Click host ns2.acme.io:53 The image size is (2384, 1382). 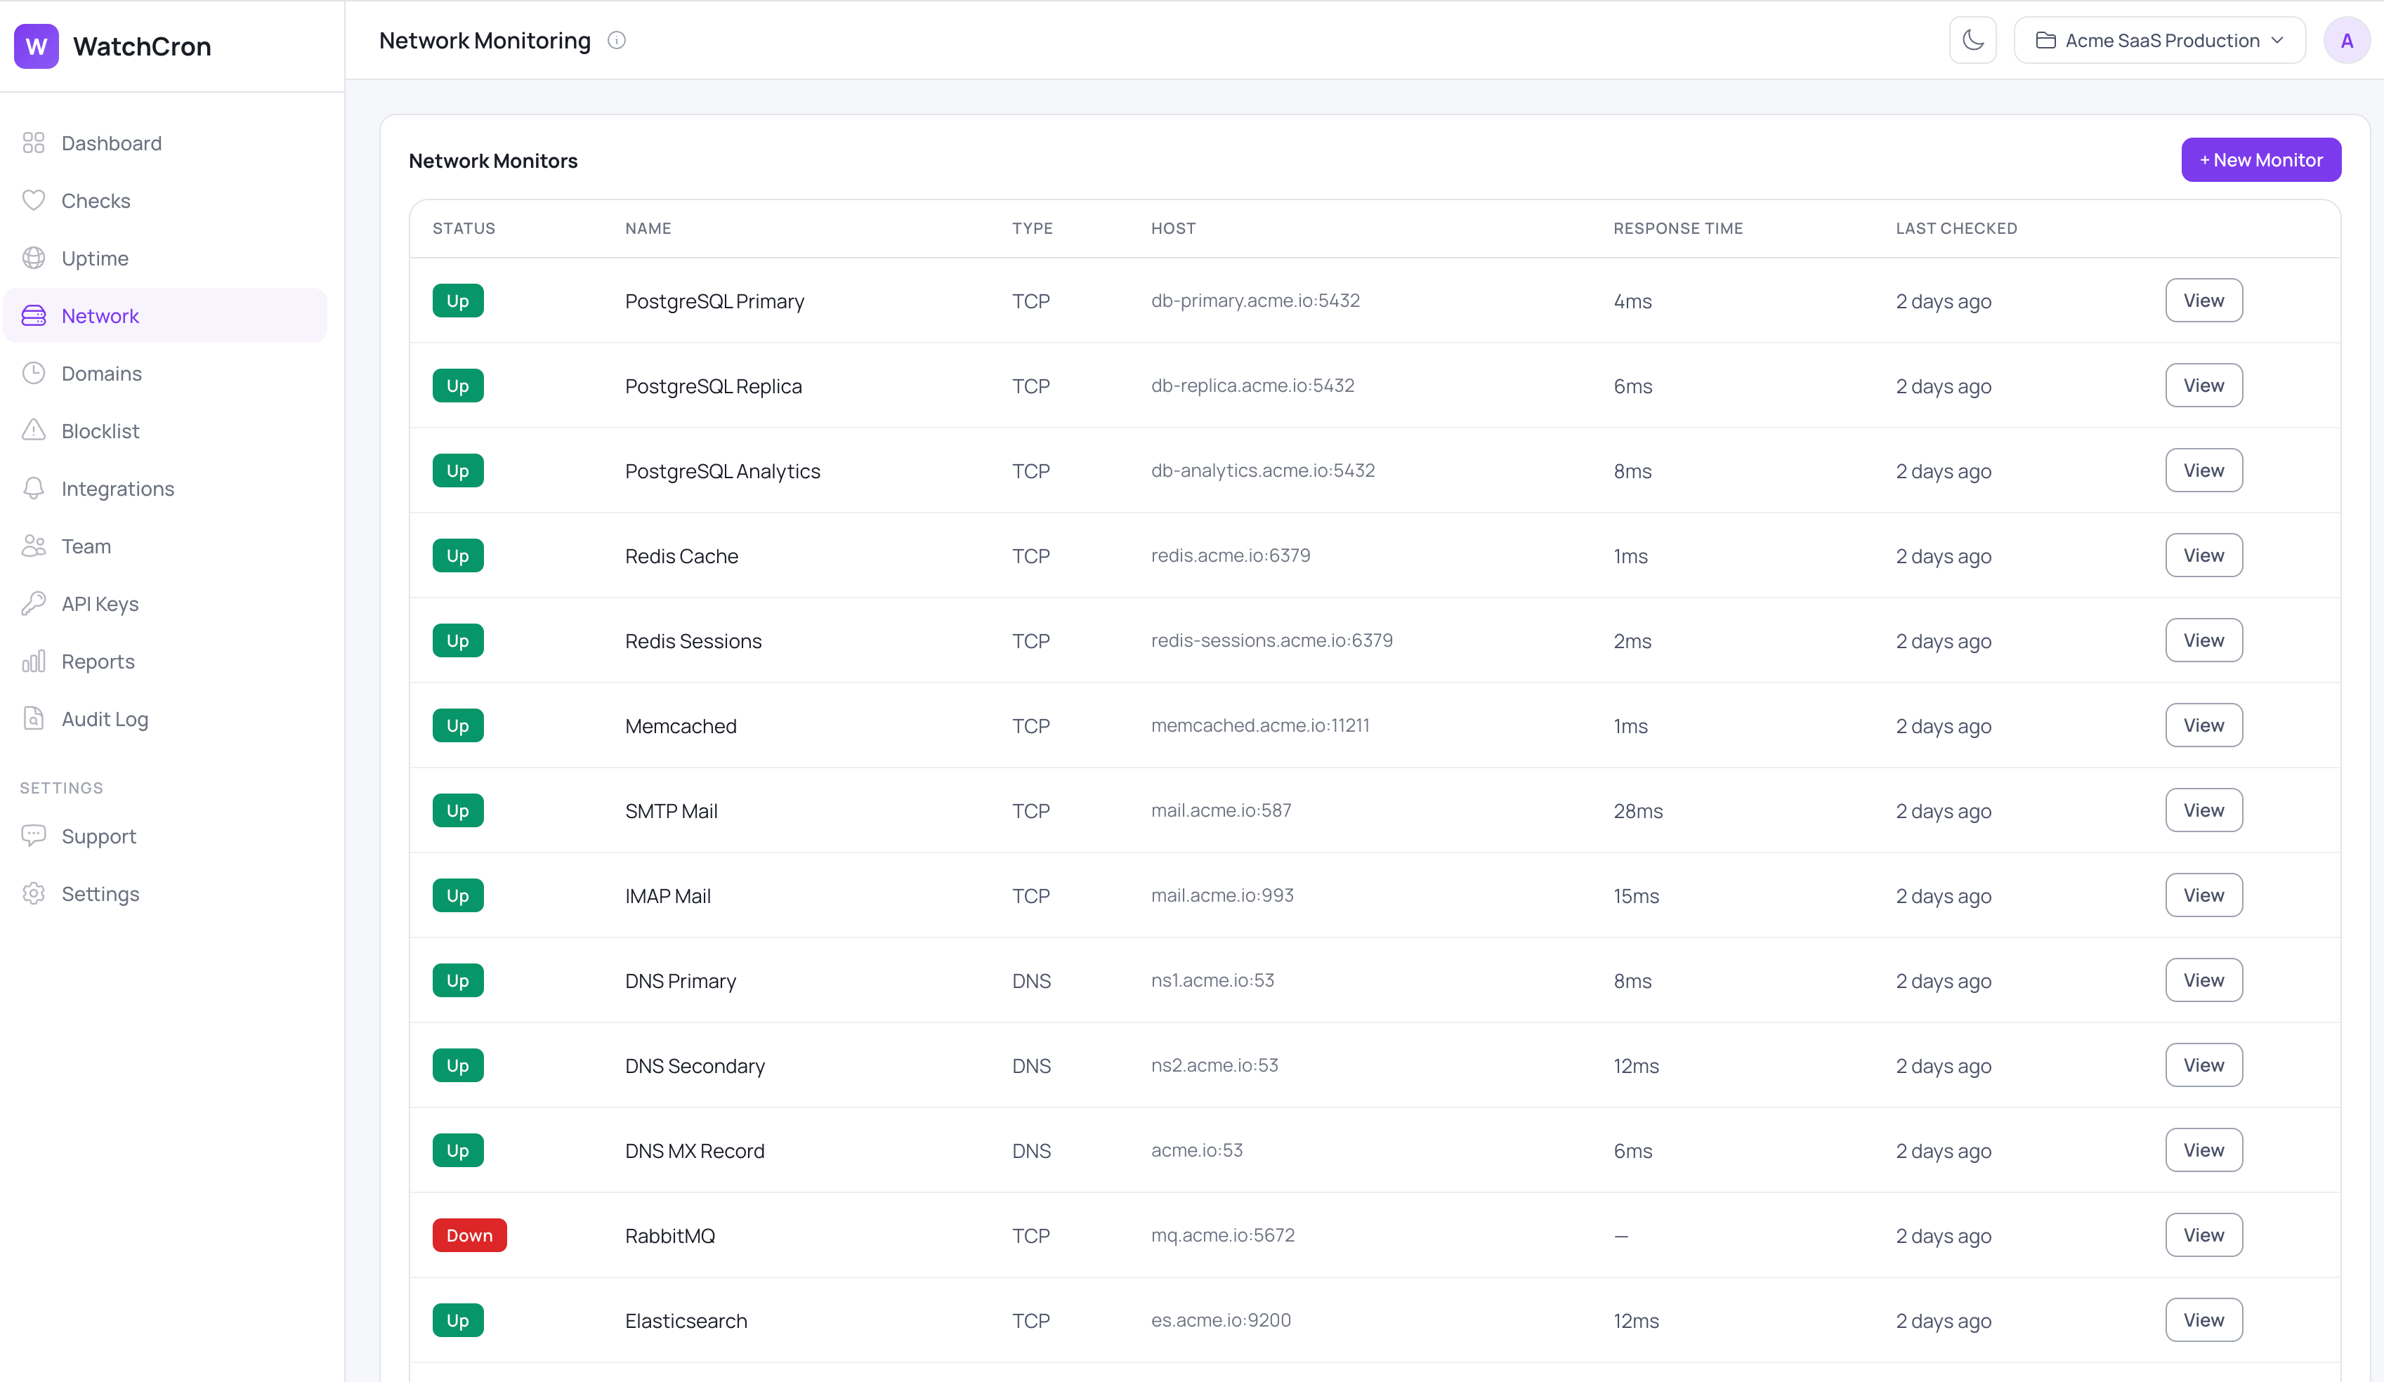tap(1214, 1065)
